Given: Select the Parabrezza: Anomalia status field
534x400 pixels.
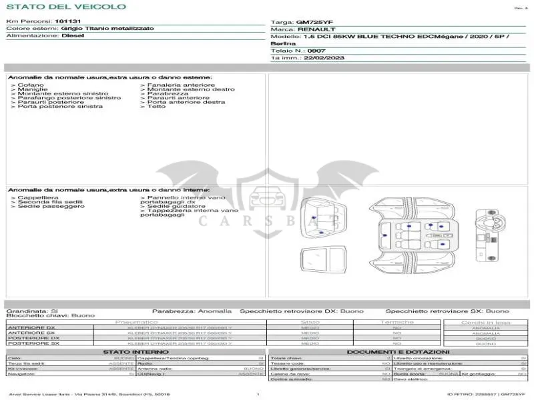Looking at the screenshot, I should click(192, 311).
